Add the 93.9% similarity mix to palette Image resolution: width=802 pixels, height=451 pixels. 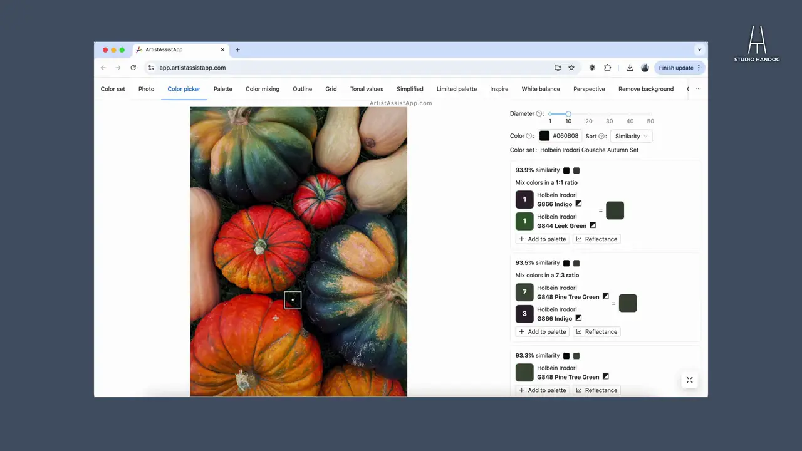coord(542,239)
